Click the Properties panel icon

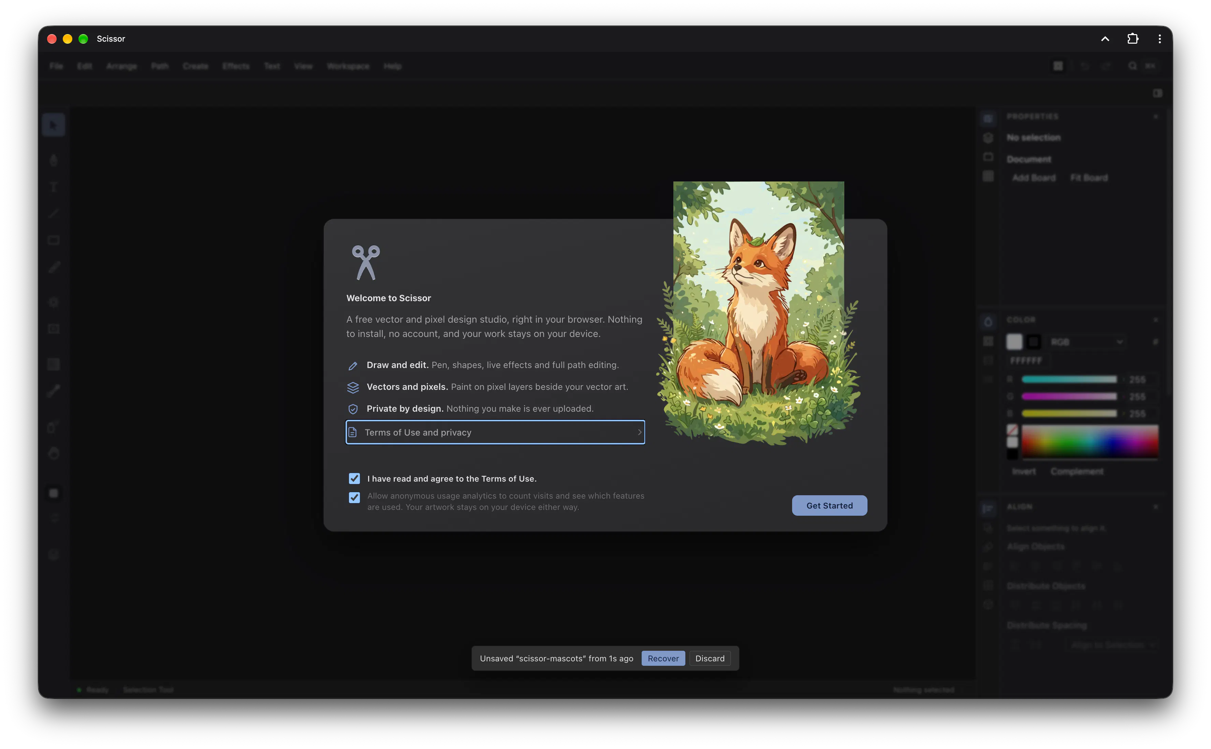point(988,118)
